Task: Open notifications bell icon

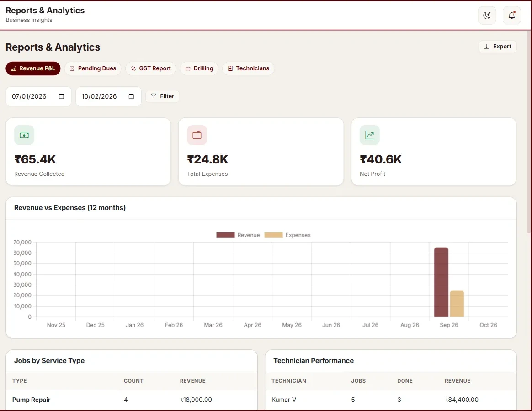Action: [511, 15]
